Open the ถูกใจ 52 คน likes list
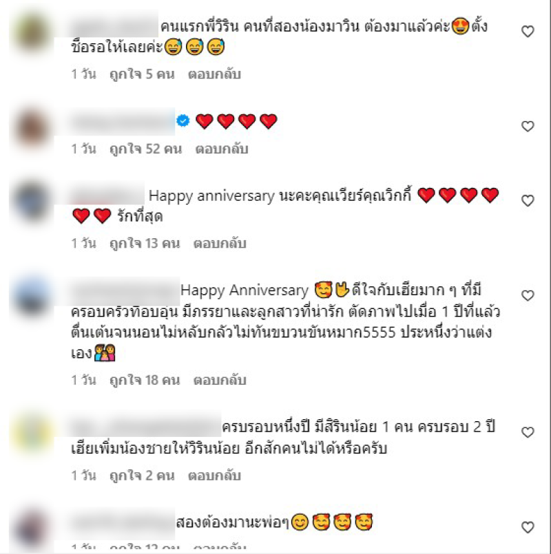Viewport: 551px width, 554px height. point(146,149)
